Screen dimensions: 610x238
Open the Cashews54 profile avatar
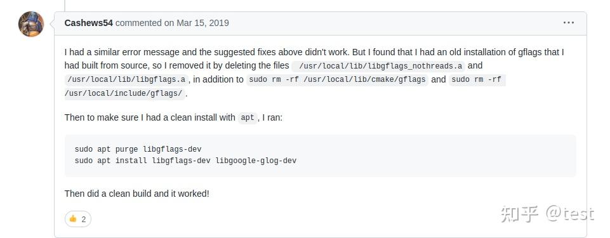click(x=31, y=24)
